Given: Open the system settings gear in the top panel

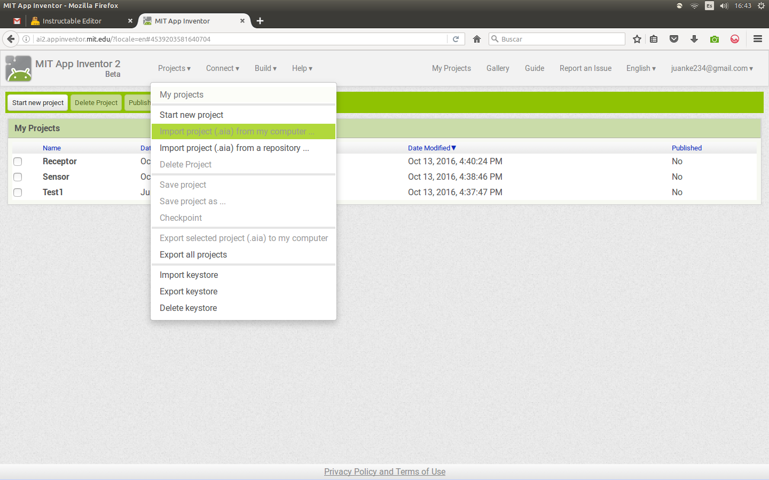Looking at the screenshot, I should click(761, 6).
